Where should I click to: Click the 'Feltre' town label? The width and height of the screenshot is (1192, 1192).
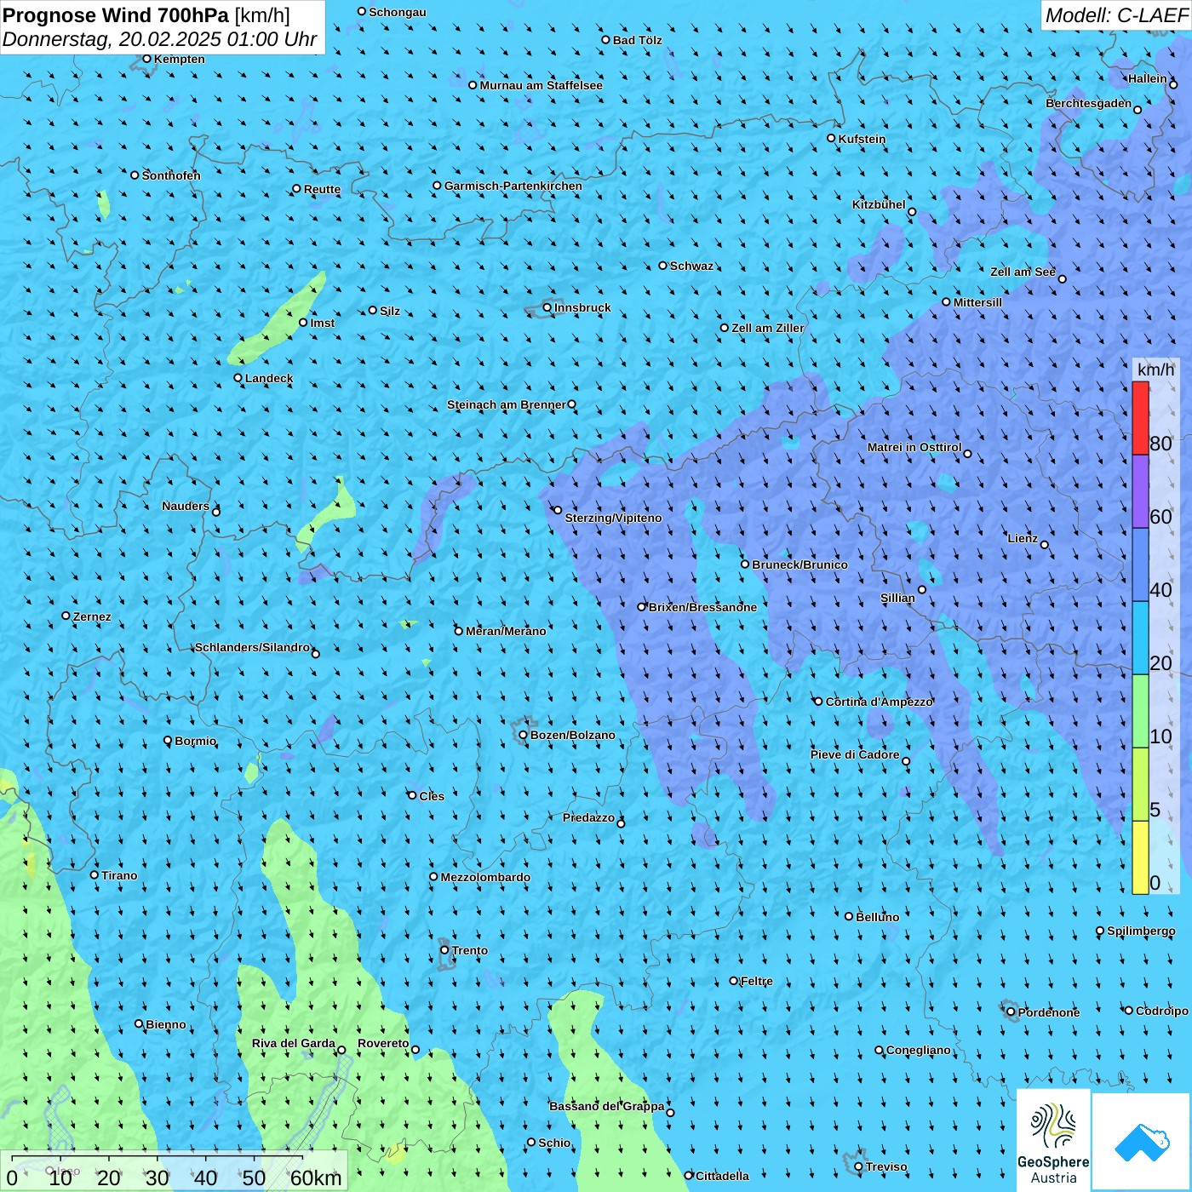click(x=757, y=981)
